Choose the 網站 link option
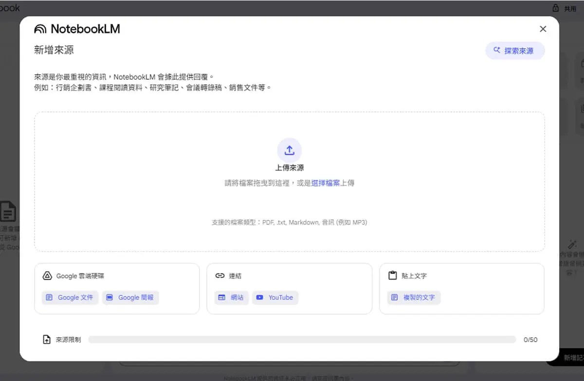Viewport: 584px width, 381px height. click(x=232, y=297)
